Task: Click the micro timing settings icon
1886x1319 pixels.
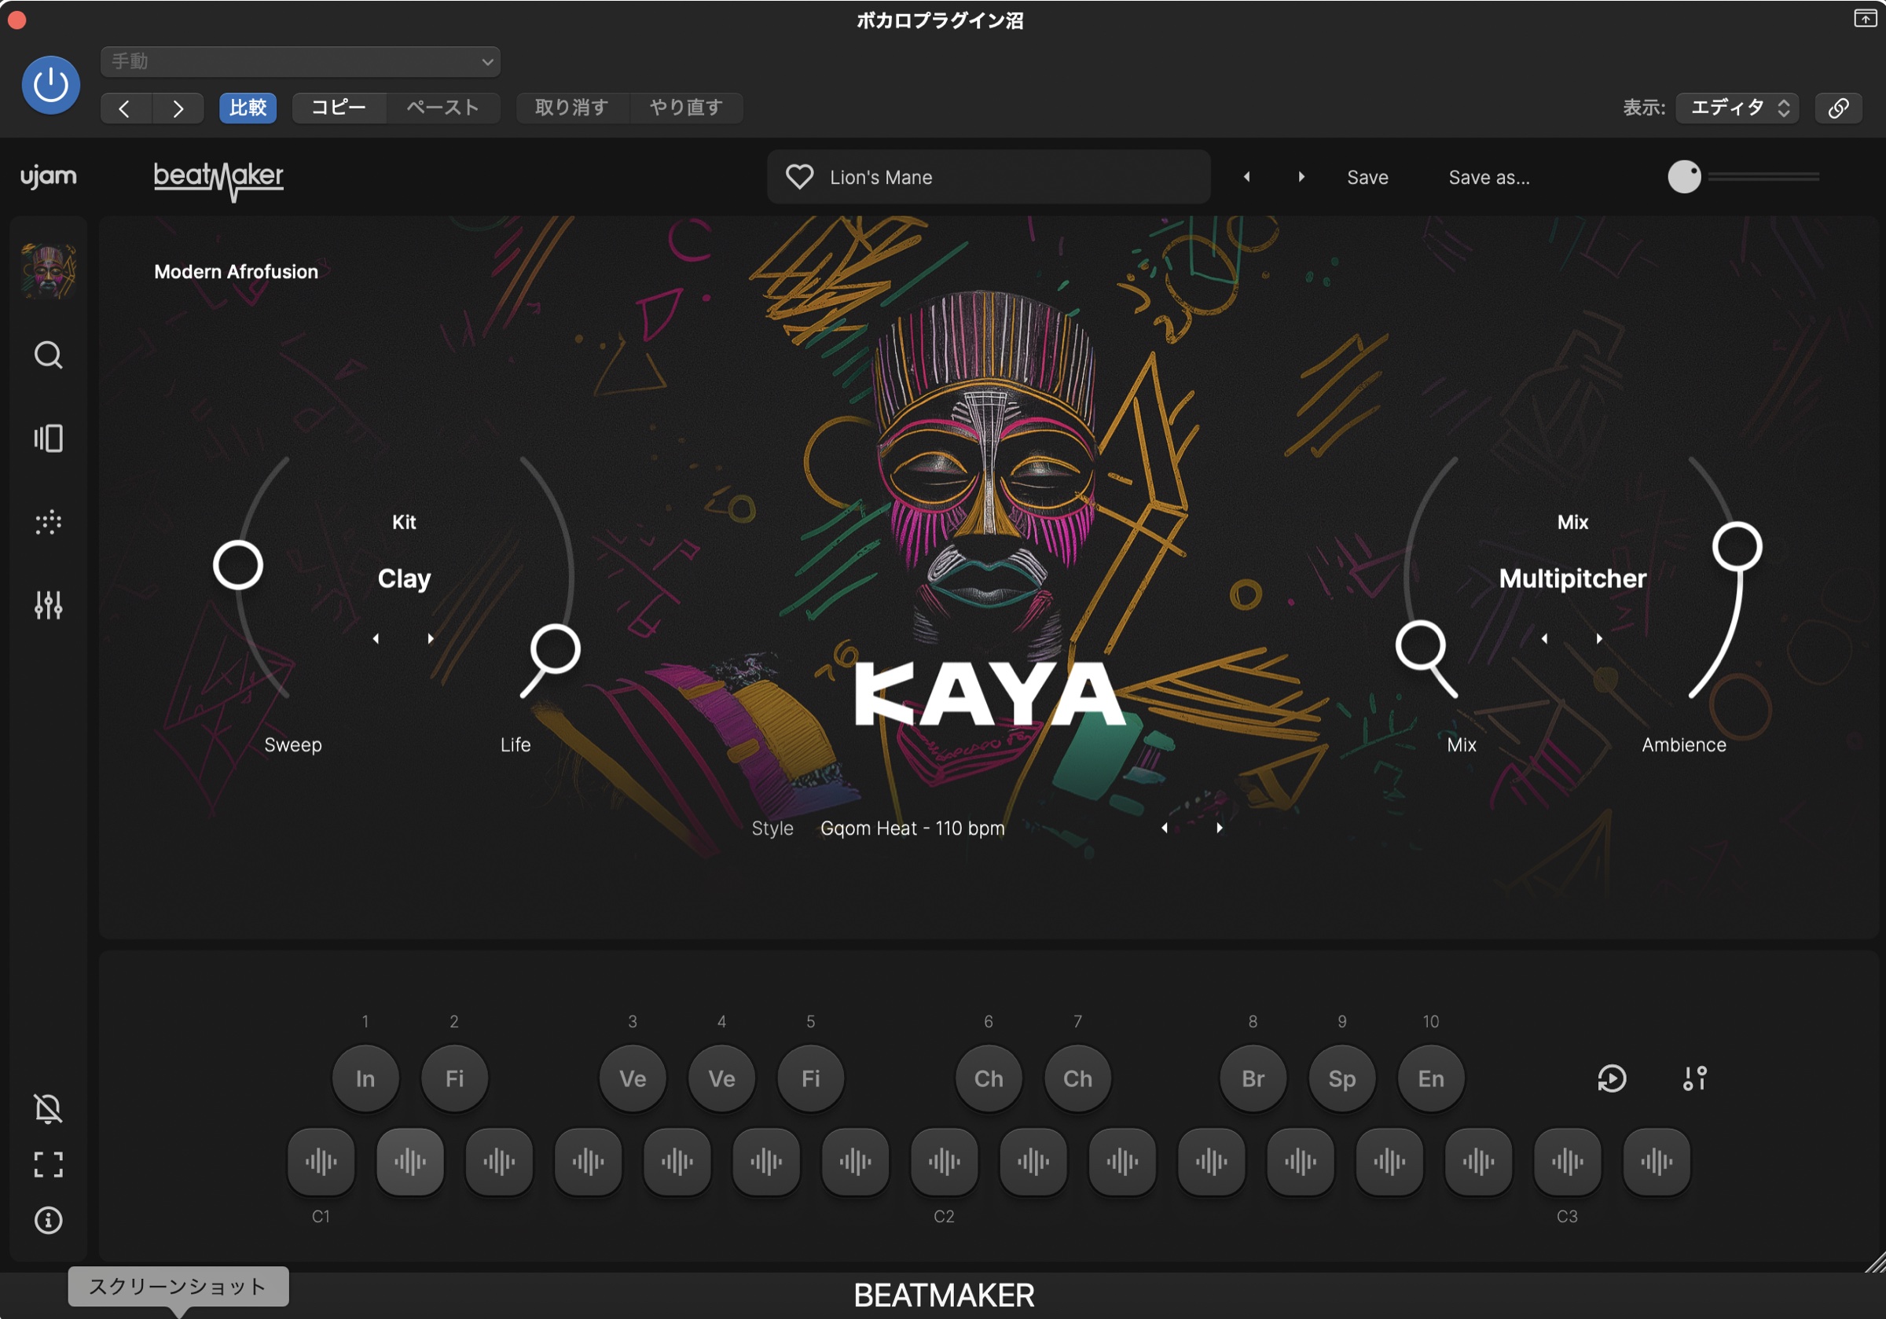Action: 1694,1078
